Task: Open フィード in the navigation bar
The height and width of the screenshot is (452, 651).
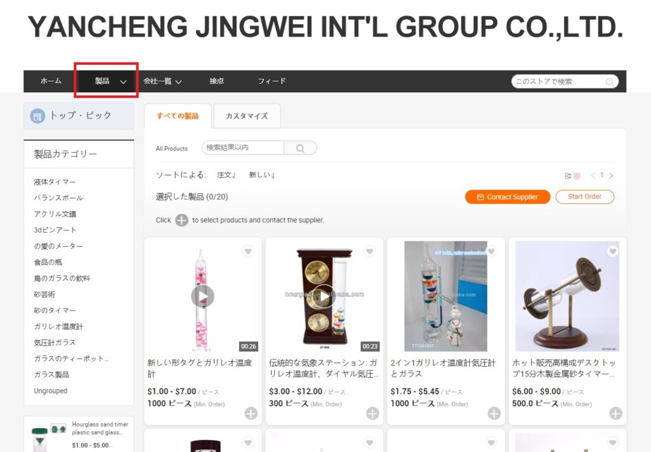Action: coord(272,81)
